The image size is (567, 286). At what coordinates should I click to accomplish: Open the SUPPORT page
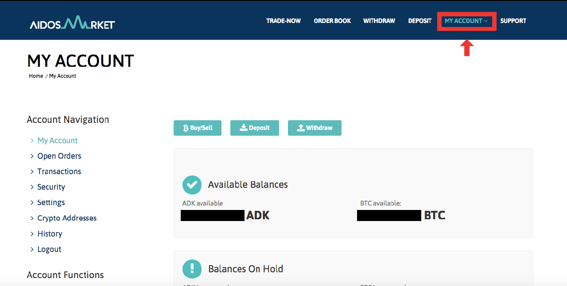coord(513,21)
